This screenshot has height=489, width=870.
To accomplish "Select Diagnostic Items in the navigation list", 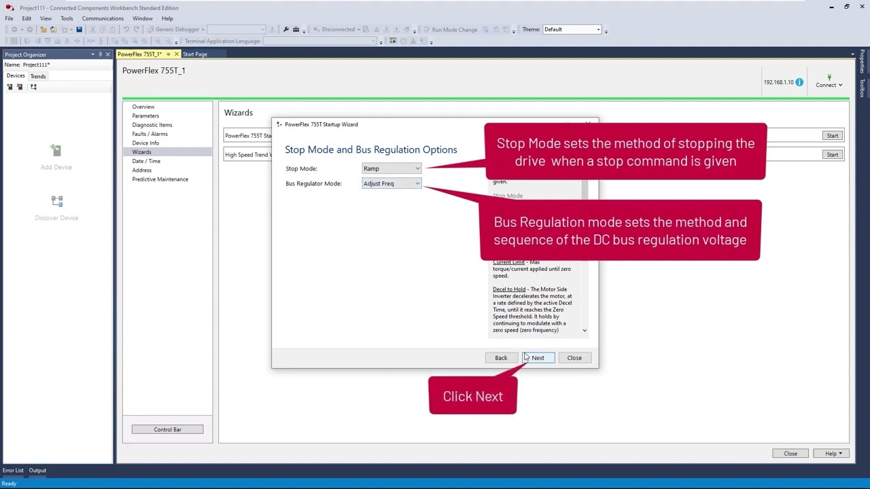I will [x=152, y=125].
